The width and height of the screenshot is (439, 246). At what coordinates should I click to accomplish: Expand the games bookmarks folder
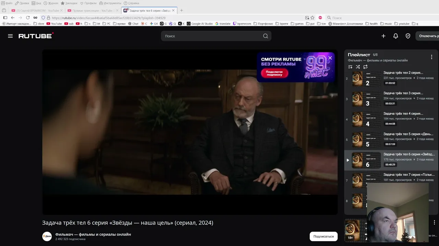click(297, 24)
